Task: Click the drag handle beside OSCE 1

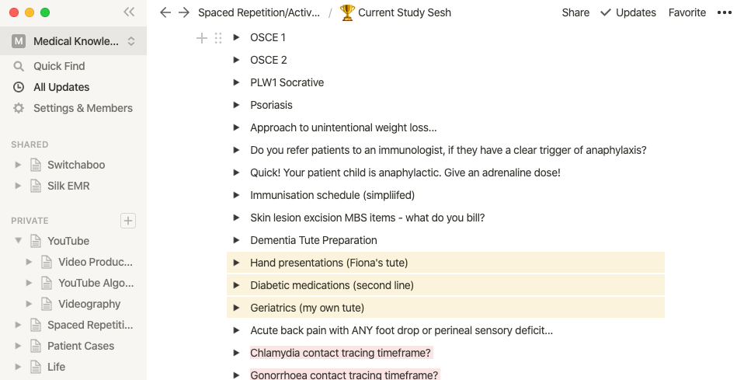Action: click(x=218, y=37)
